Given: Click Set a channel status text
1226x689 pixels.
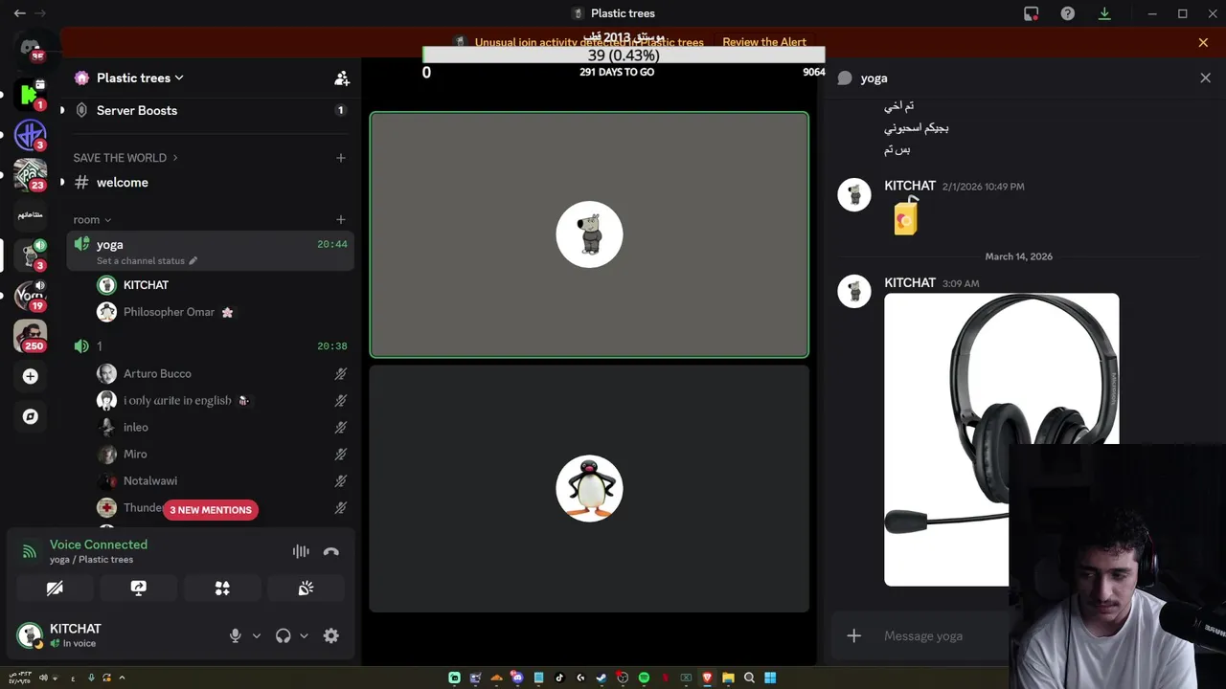Looking at the screenshot, I should coord(141,260).
